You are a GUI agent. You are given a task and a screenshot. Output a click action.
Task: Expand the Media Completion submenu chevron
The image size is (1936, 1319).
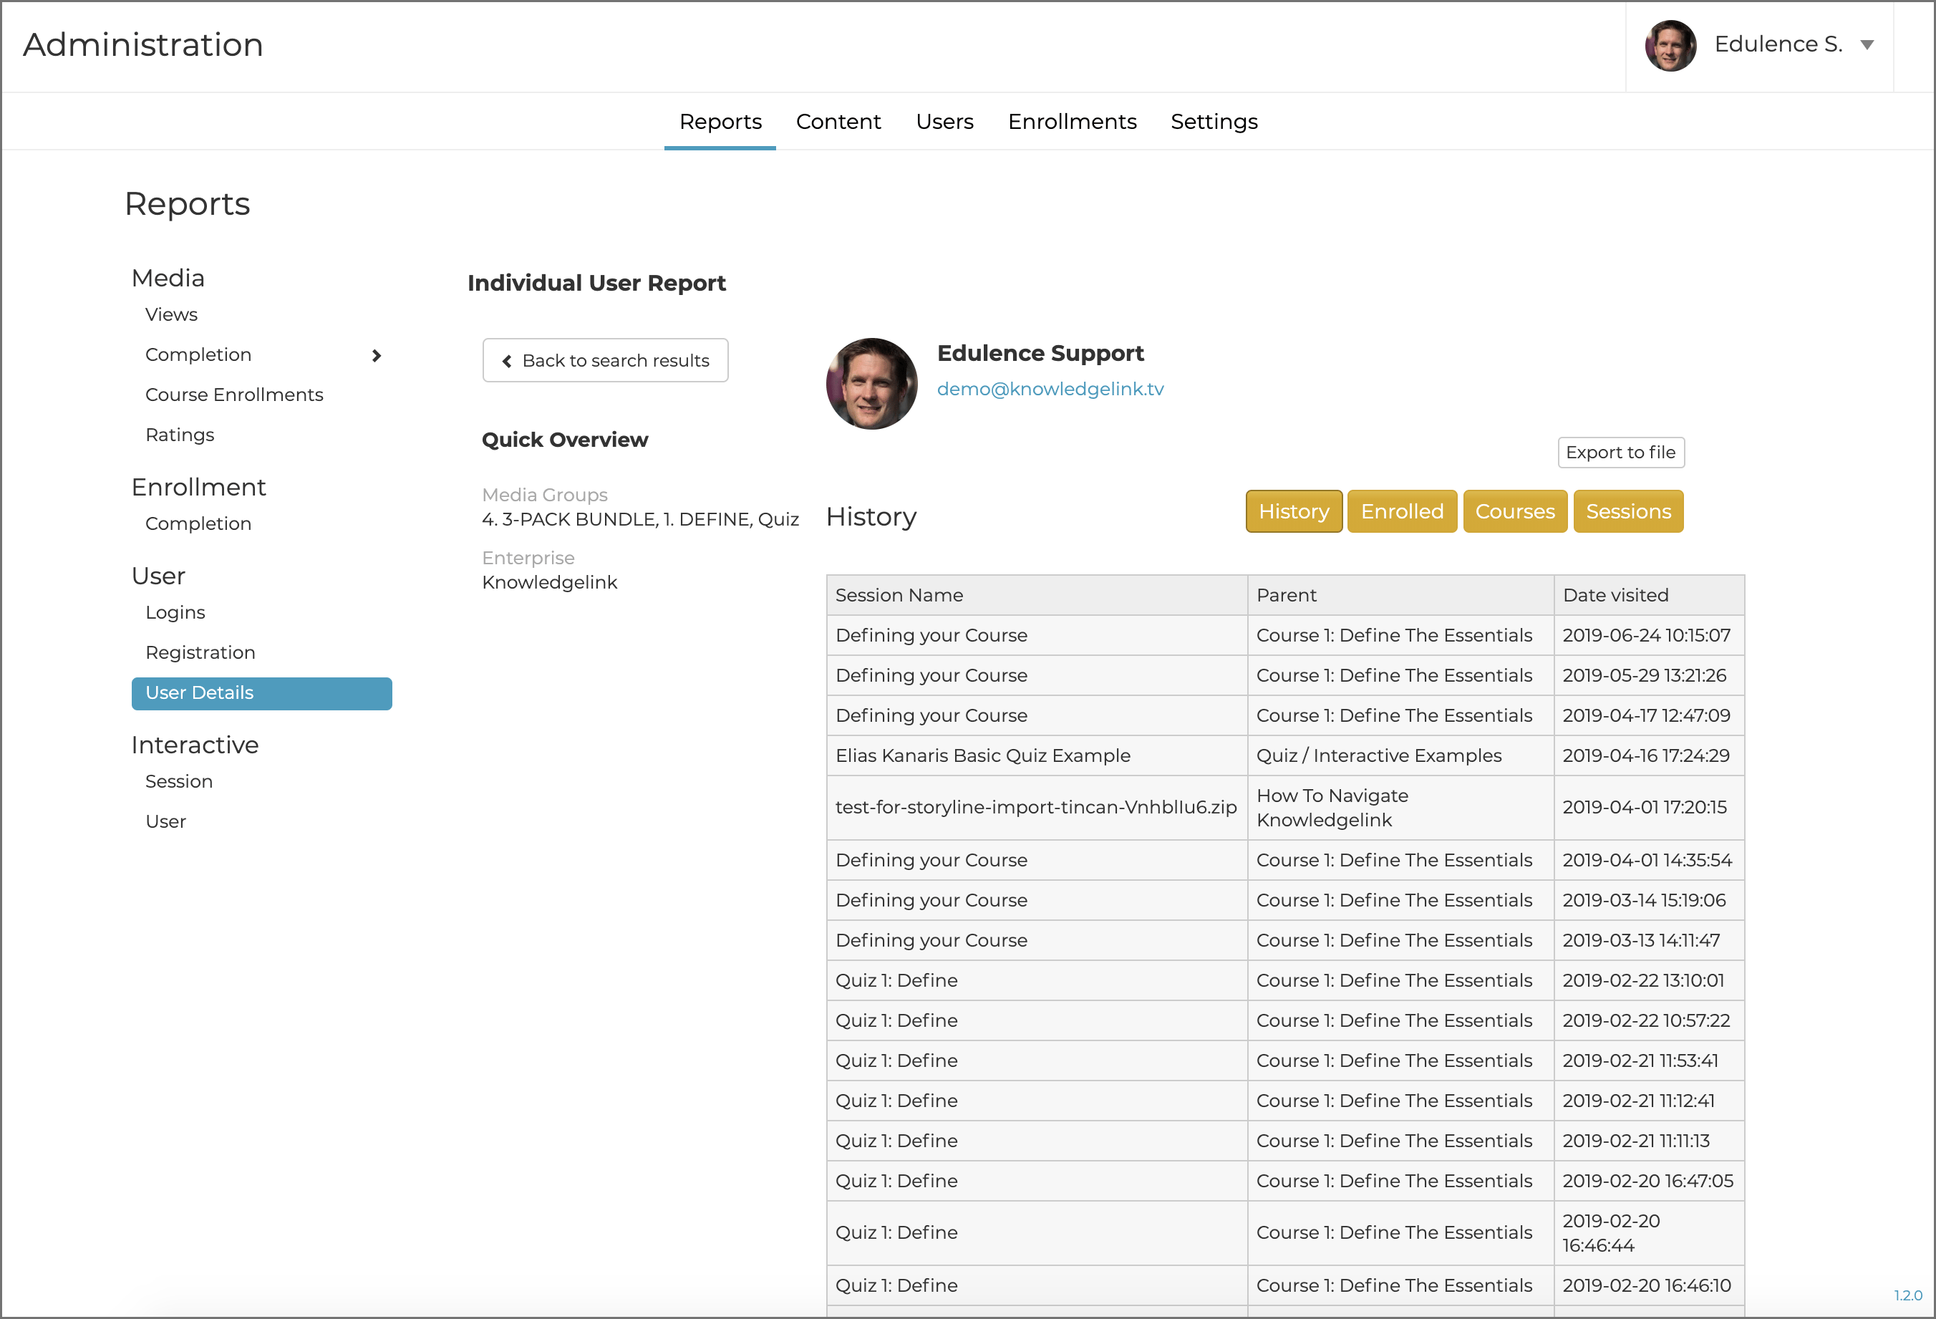[x=377, y=356]
